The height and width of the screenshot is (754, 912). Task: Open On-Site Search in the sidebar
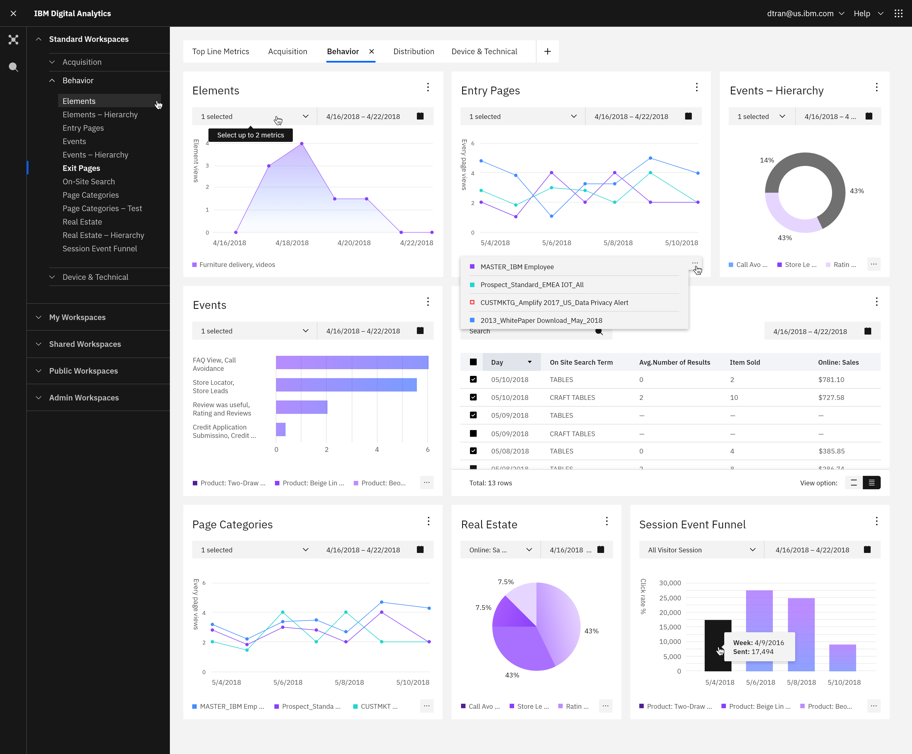pos(89,182)
